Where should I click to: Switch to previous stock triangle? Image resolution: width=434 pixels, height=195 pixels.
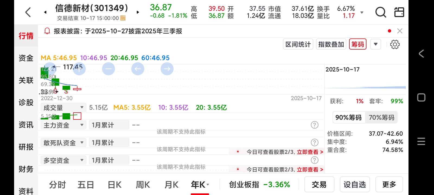click(45, 12)
